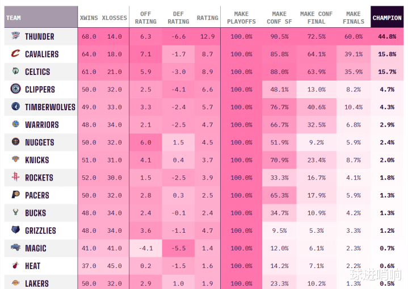Click the Clippers team logo

[x=16, y=89]
